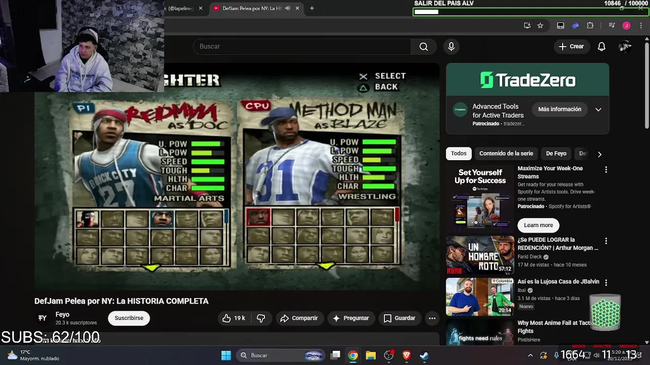This screenshot has width=650, height=365.
Task: Open File Explorer from the taskbar
Action: tap(371, 355)
